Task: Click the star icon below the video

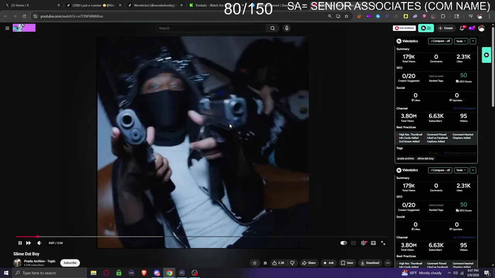Action: point(254,263)
